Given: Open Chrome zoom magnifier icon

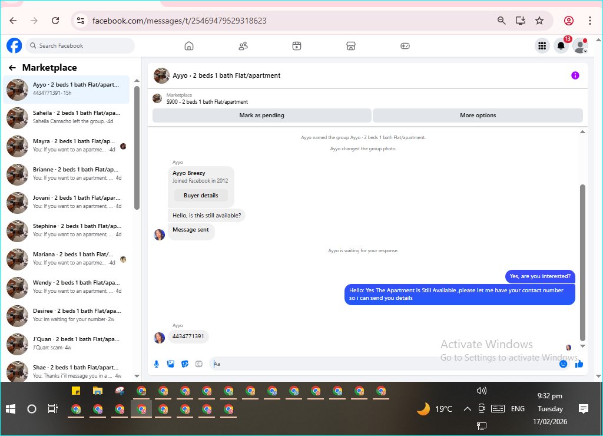Looking at the screenshot, I should (502, 21).
